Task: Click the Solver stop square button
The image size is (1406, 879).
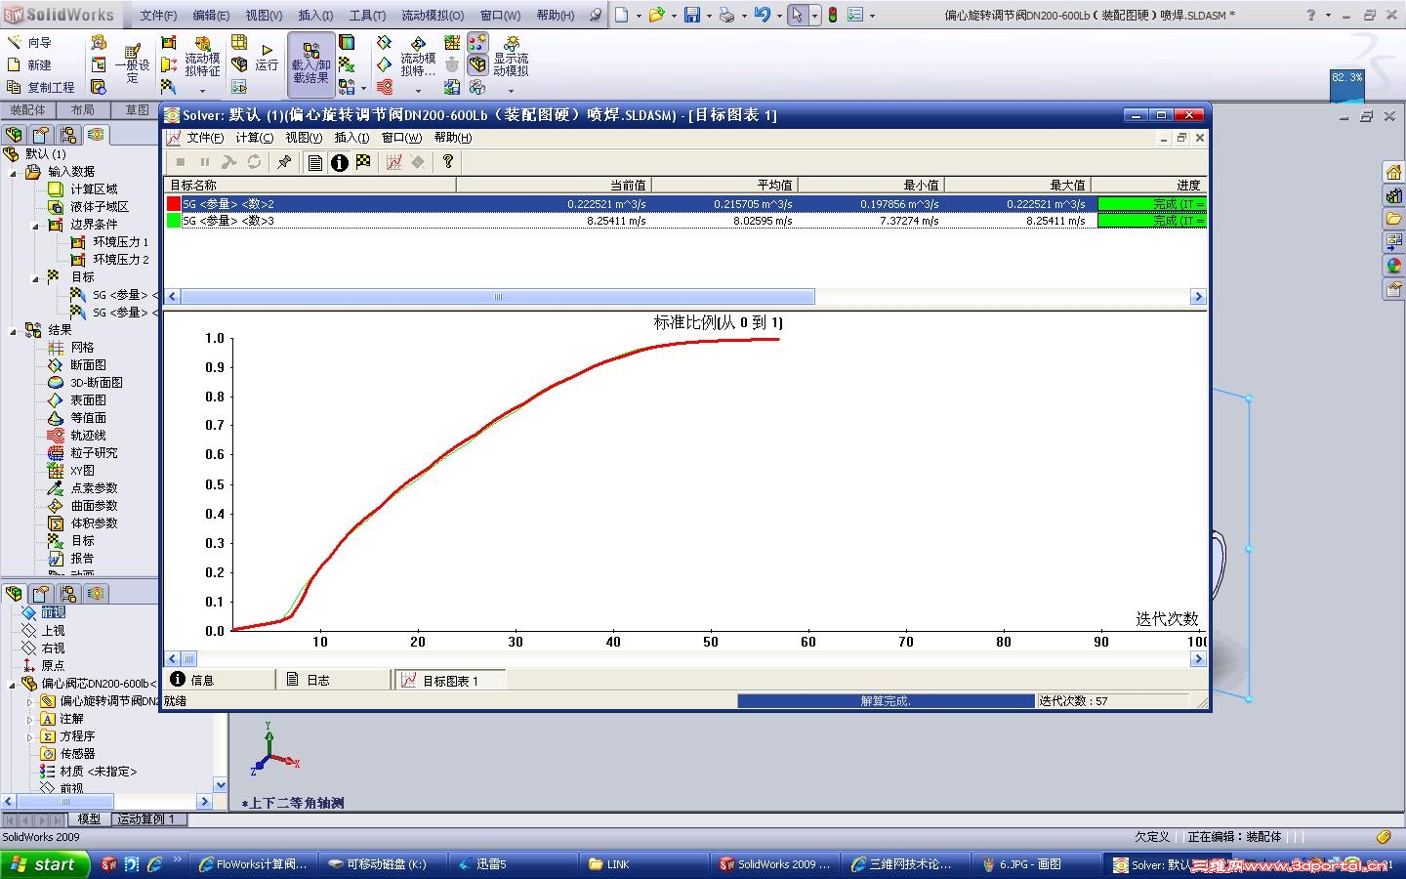Action: (181, 162)
